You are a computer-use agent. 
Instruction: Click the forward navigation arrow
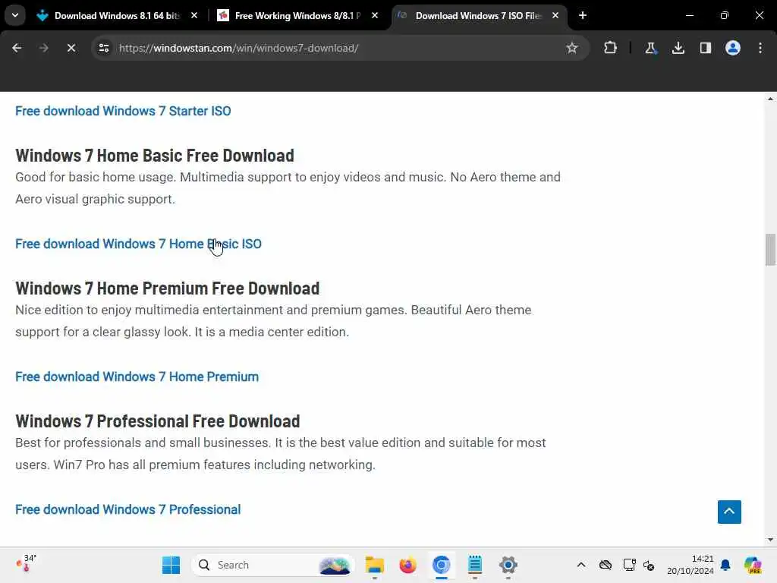coord(43,48)
